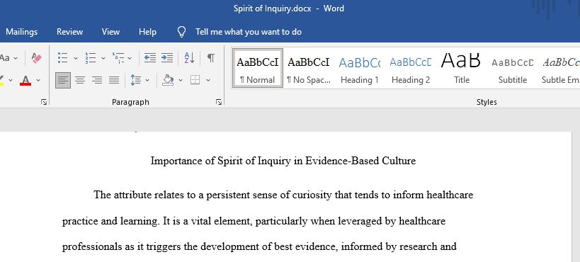This screenshot has height=262, width=580.
Task: Click the Increase Indent icon
Action: tap(167, 58)
